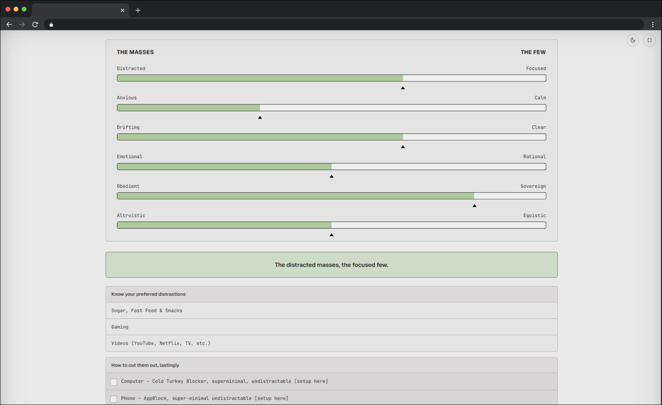Viewport: 662px width, 405px height.
Task: Click the Emotional–Rational slider bar
Action: (x=331, y=167)
